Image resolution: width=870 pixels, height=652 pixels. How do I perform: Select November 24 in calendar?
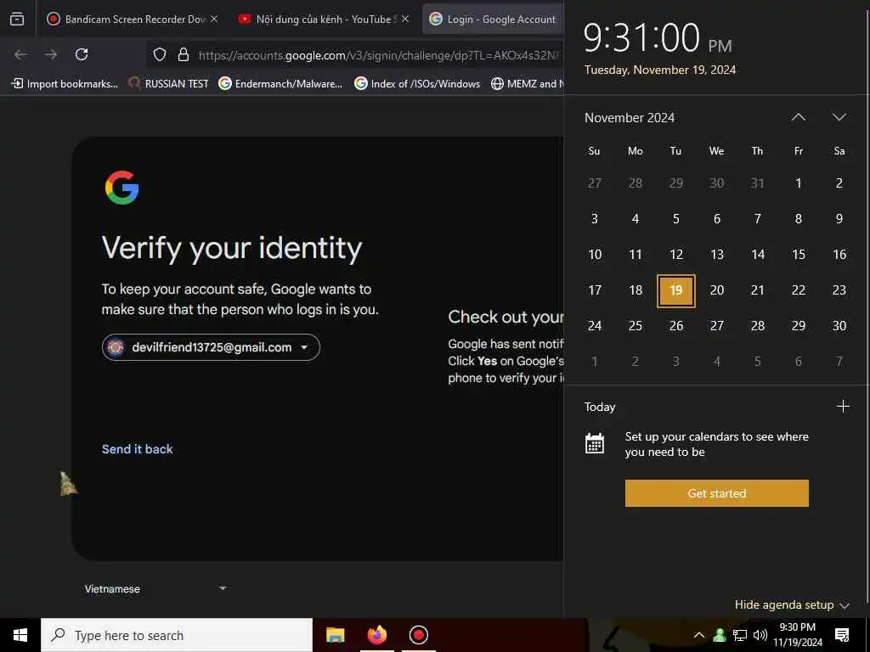pyautogui.click(x=594, y=325)
